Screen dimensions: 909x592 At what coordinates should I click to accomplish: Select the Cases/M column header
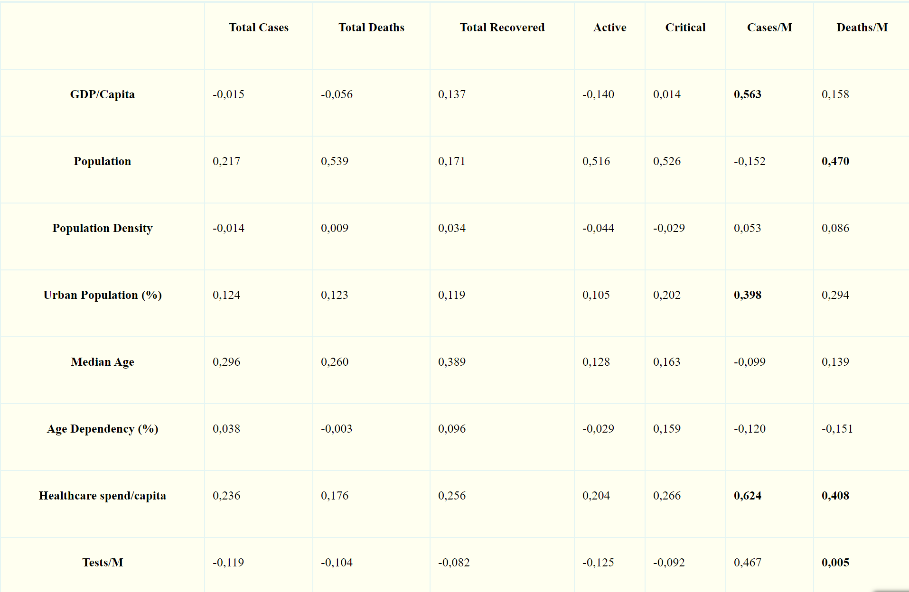(769, 28)
